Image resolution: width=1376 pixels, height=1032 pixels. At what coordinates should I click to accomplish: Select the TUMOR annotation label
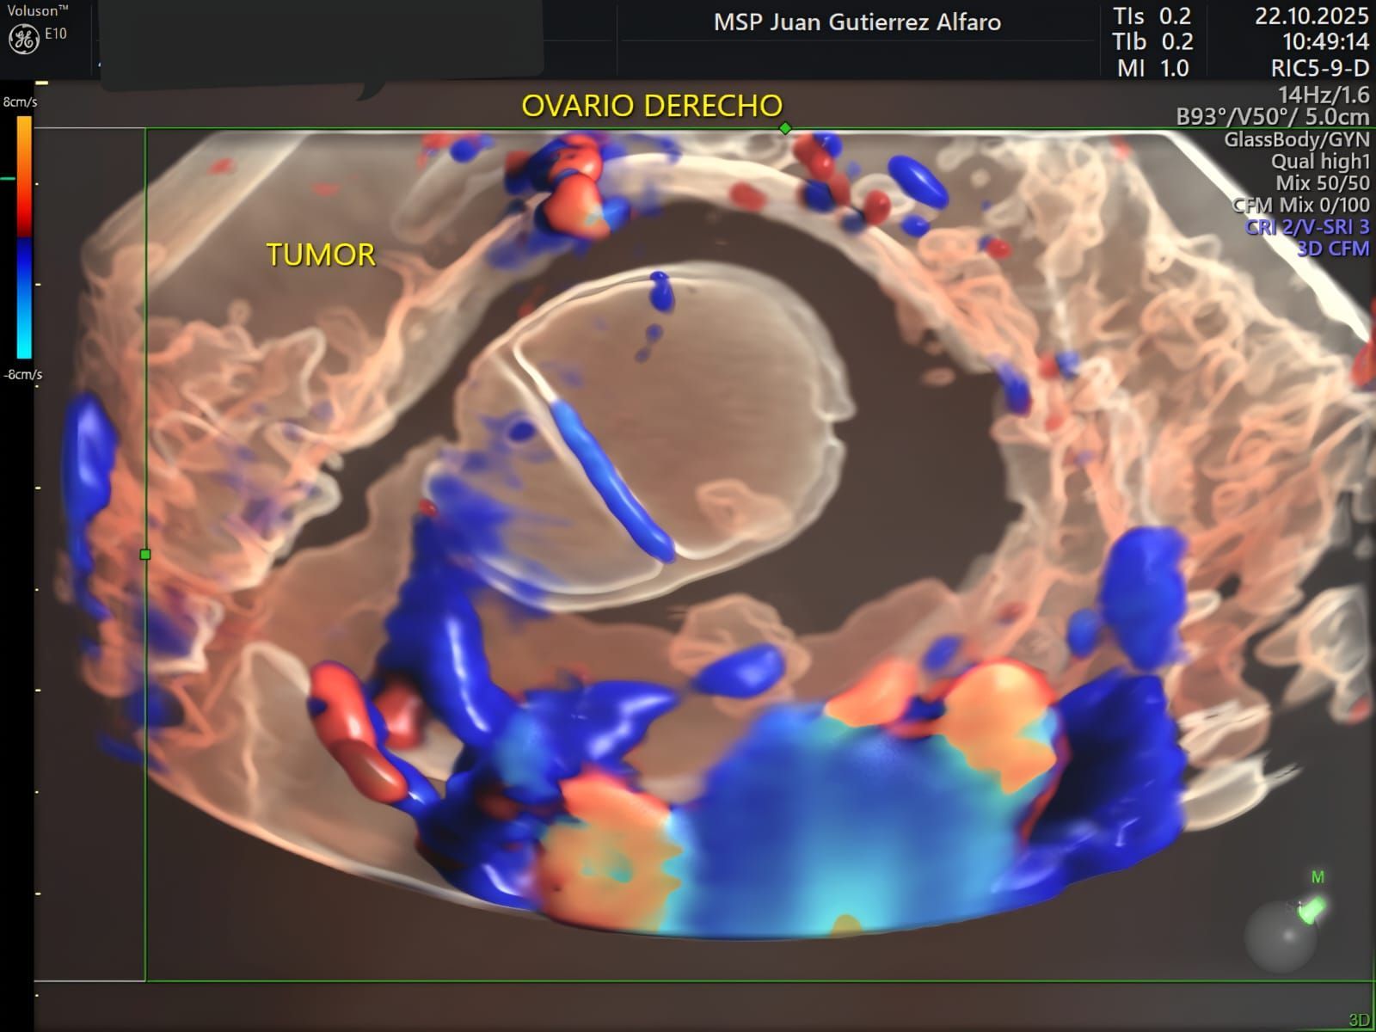tap(321, 255)
